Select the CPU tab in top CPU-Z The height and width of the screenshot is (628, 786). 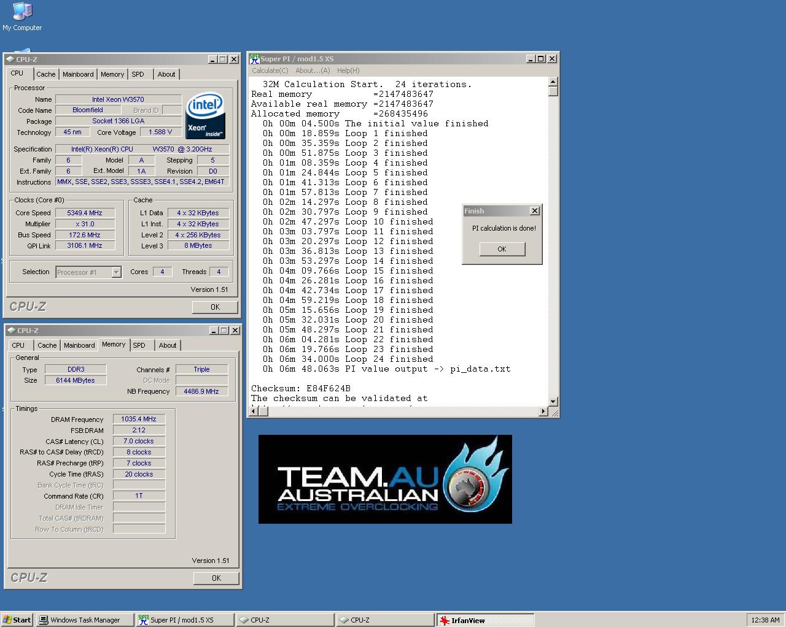click(x=17, y=73)
